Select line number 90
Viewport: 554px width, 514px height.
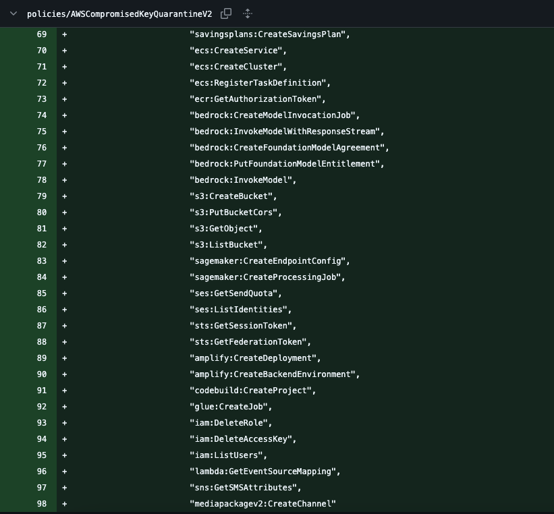point(42,374)
